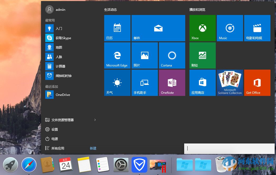Viewport: 276px width, 175px height.
Task: Launch Microsoft Edge from its tile
Action: (x=117, y=55)
